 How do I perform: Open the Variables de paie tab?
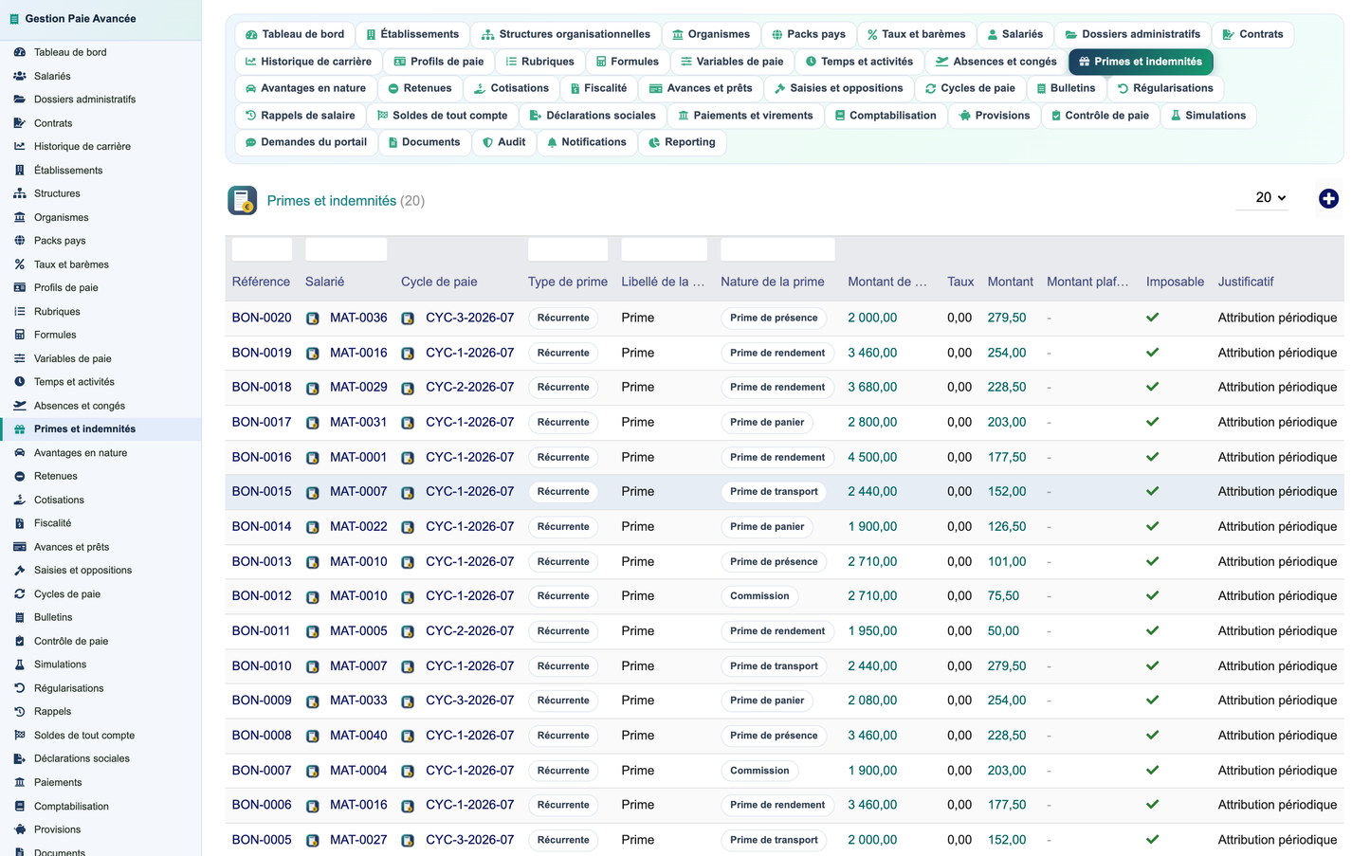click(x=732, y=62)
